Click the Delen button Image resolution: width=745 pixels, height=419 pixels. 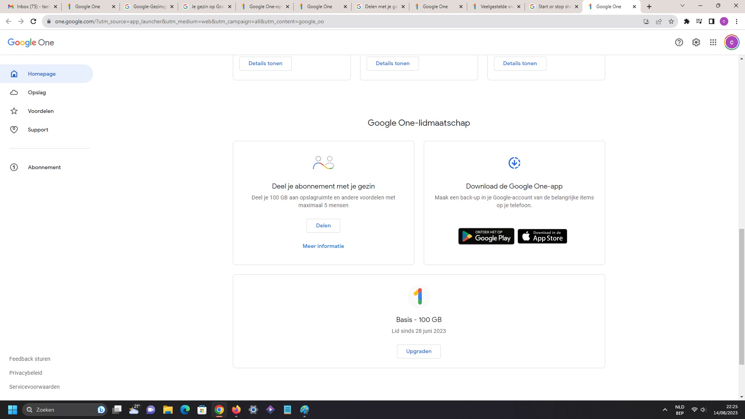click(x=323, y=226)
